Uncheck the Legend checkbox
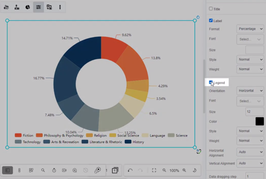The image size is (266, 179). (x=211, y=82)
